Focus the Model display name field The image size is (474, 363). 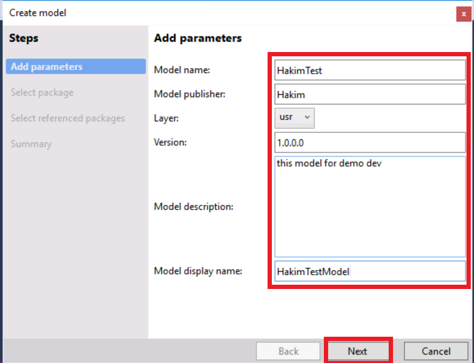pos(369,271)
